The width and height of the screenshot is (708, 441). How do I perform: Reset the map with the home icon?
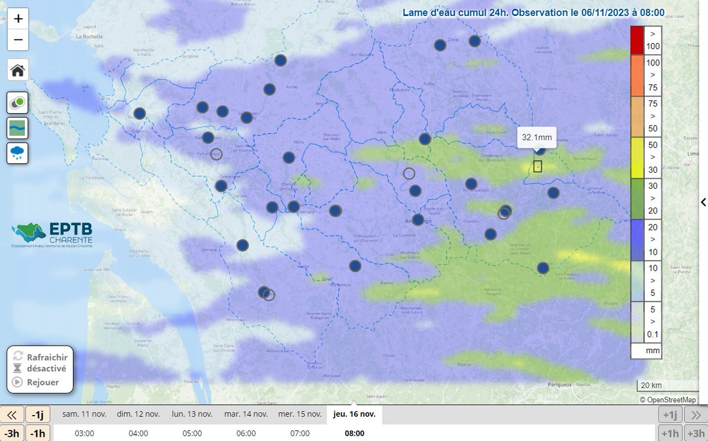point(18,70)
